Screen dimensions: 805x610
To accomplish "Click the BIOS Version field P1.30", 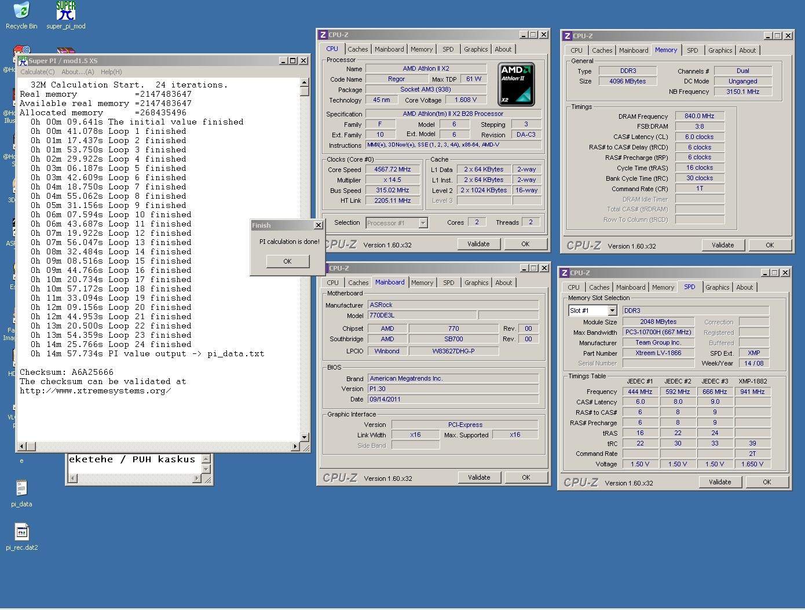I will click(x=453, y=389).
